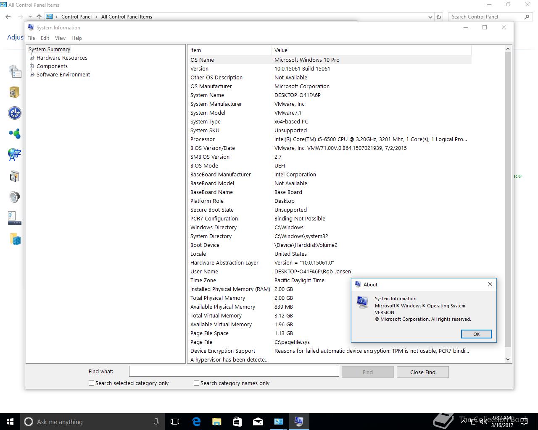This screenshot has width=538, height=430.
Task: Expand the Software Environment node
Action: (x=32, y=75)
